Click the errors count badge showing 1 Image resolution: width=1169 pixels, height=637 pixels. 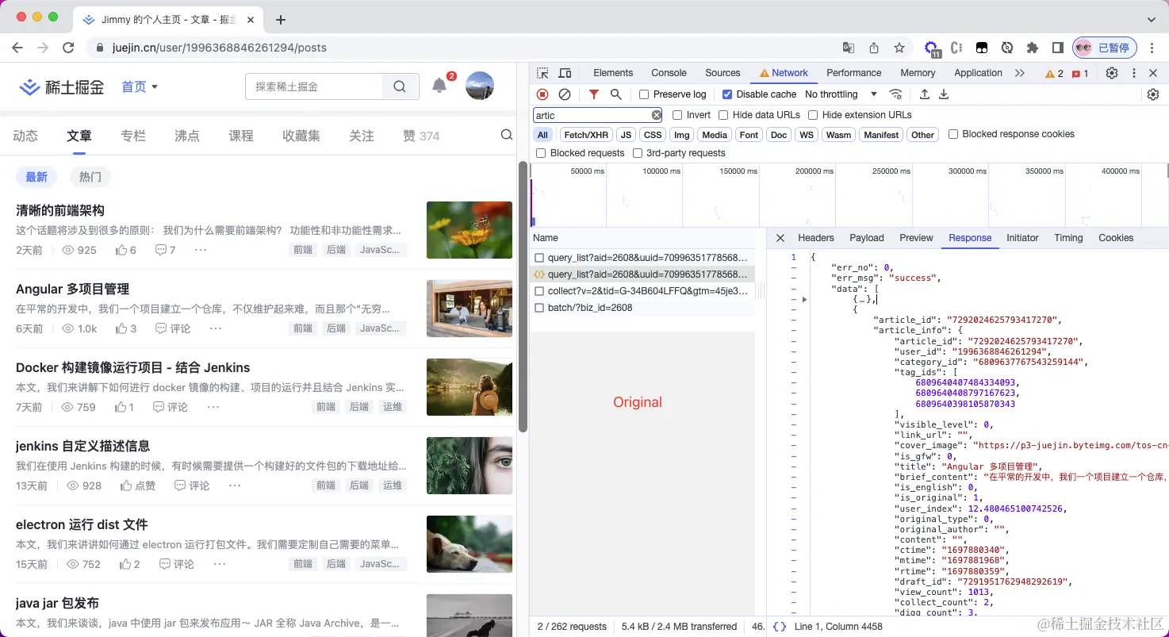(x=1080, y=73)
